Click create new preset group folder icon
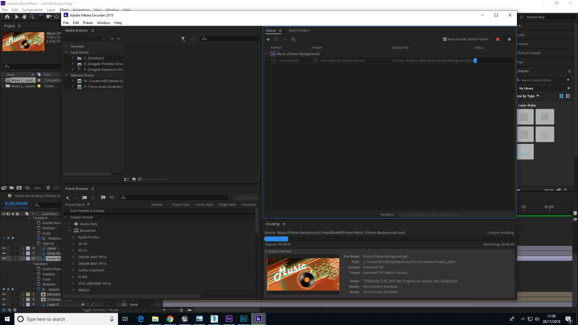Image resolution: width=578 pixels, height=325 pixels. tap(85, 198)
